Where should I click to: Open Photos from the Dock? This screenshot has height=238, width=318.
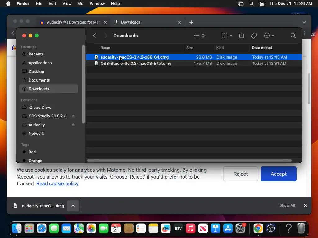point(91,229)
